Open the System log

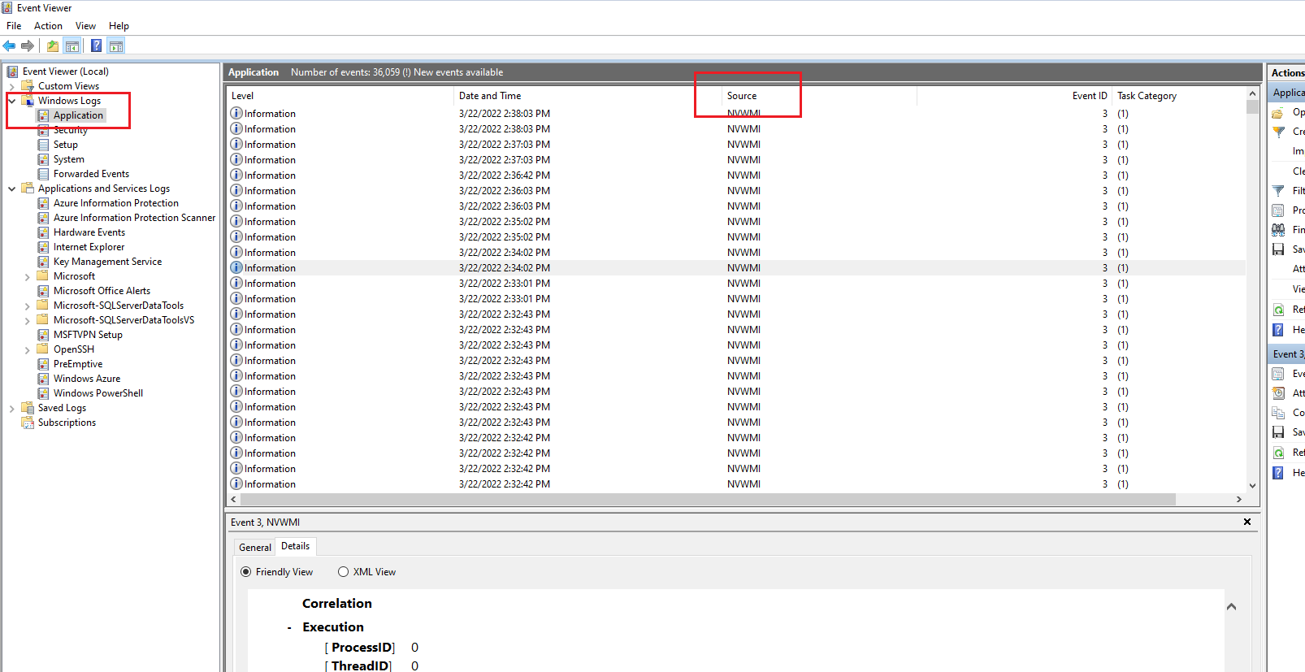click(x=68, y=159)
